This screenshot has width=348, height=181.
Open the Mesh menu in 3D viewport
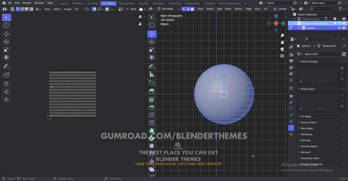point(228,9)
